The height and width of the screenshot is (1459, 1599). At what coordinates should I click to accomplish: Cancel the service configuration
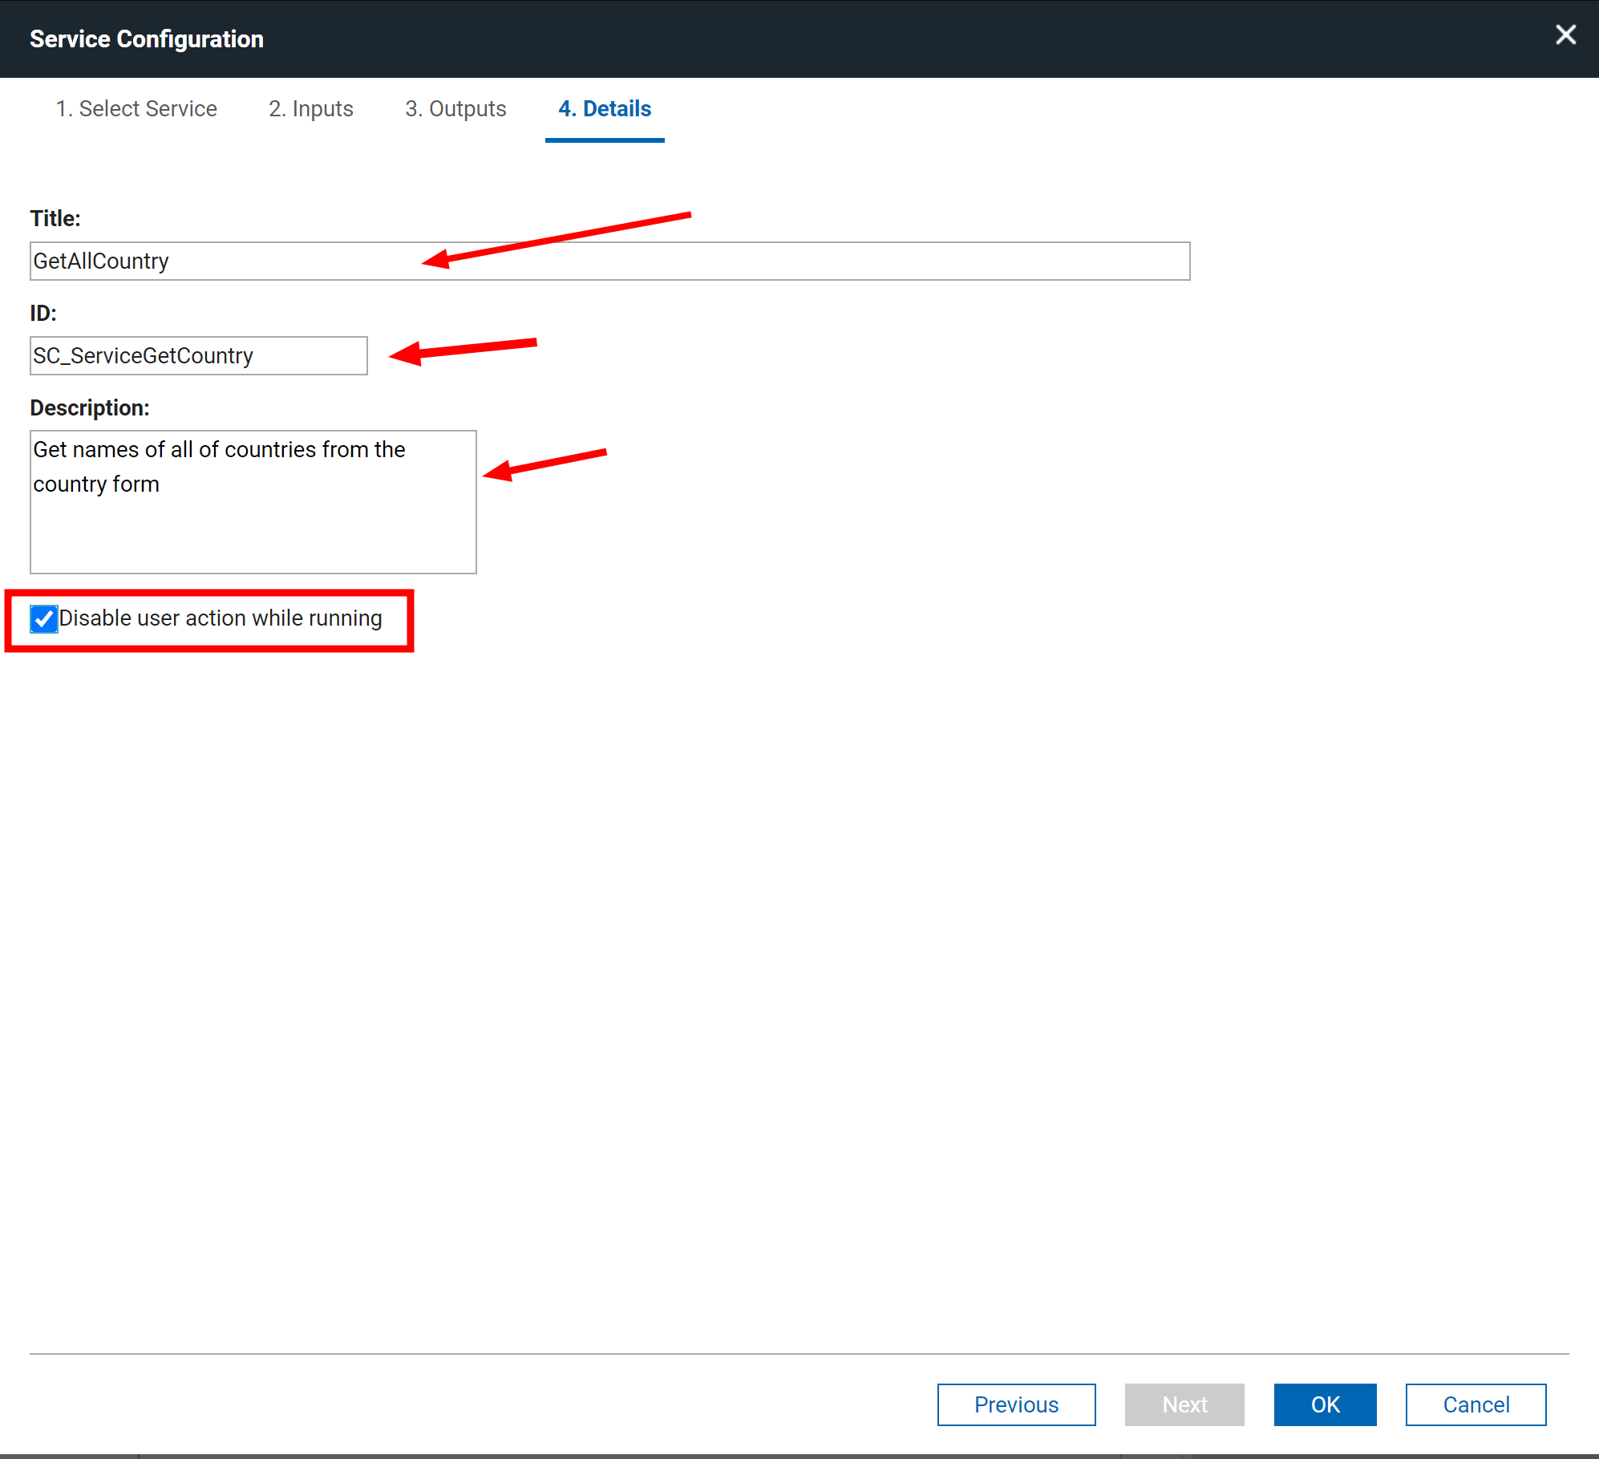click(x=1476, y=1404)
